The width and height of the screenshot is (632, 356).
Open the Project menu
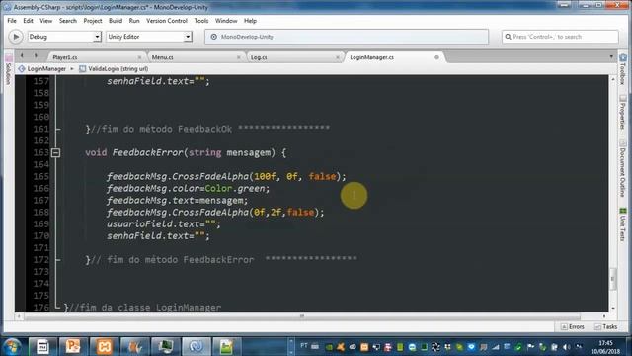(93, 21)
